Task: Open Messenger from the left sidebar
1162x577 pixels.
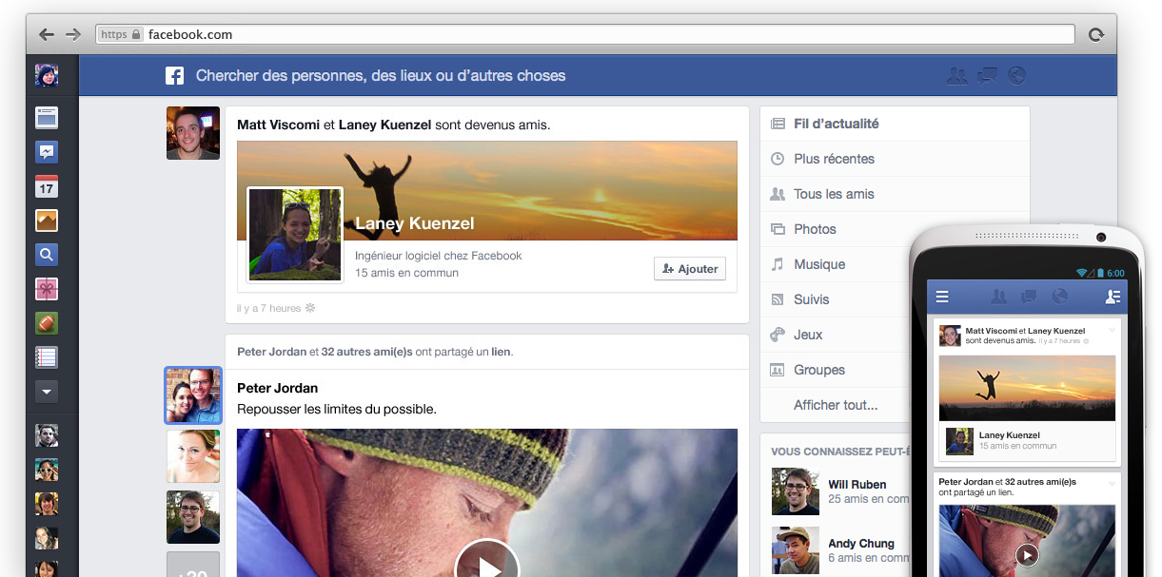Action: coord(47,152)
